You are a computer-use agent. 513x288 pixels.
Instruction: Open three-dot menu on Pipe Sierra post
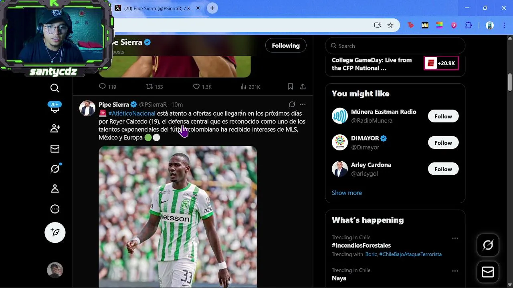[303, 104]
